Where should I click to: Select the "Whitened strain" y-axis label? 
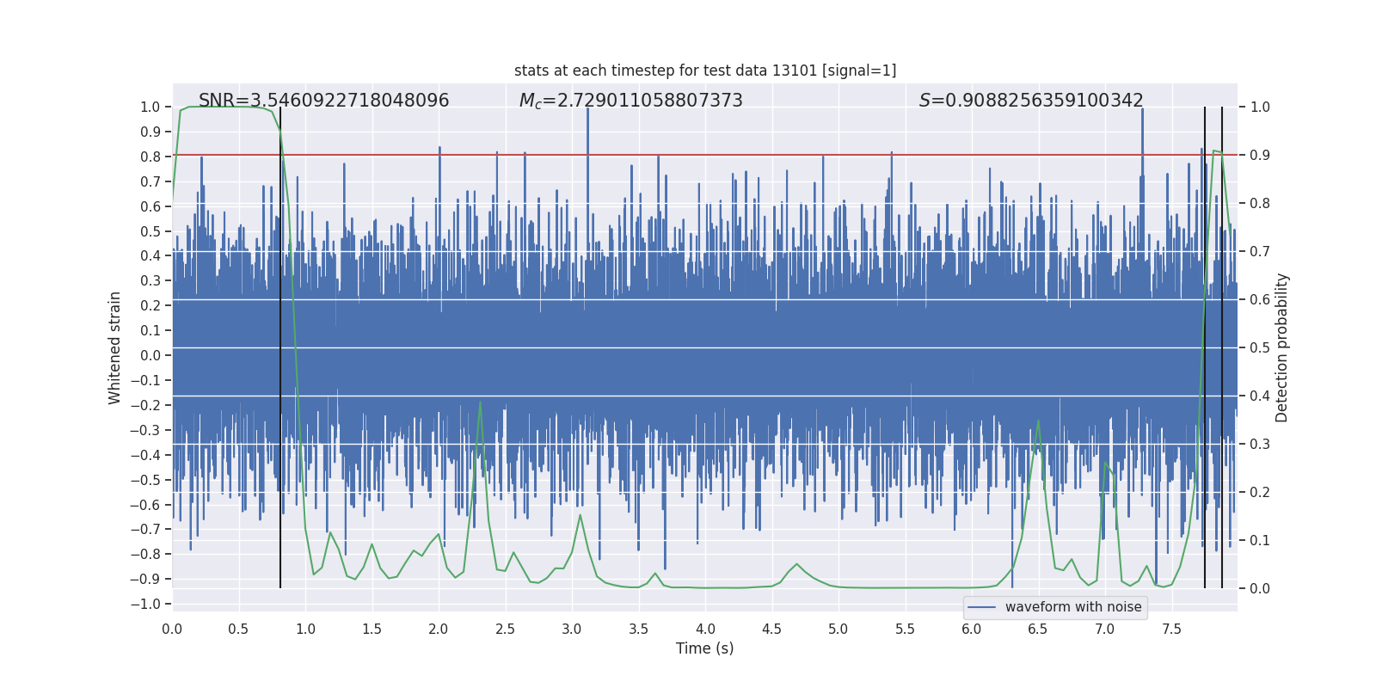pyautogui.click(x=114, y=347)
